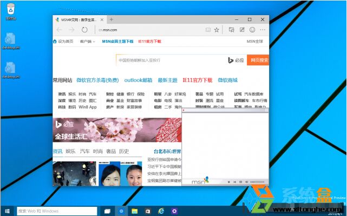Image resolution: width=347 pixels, height=216 pixels.
Task: Open Task View on taskbar
Action: pyautogui.click(x=108, y=211)
